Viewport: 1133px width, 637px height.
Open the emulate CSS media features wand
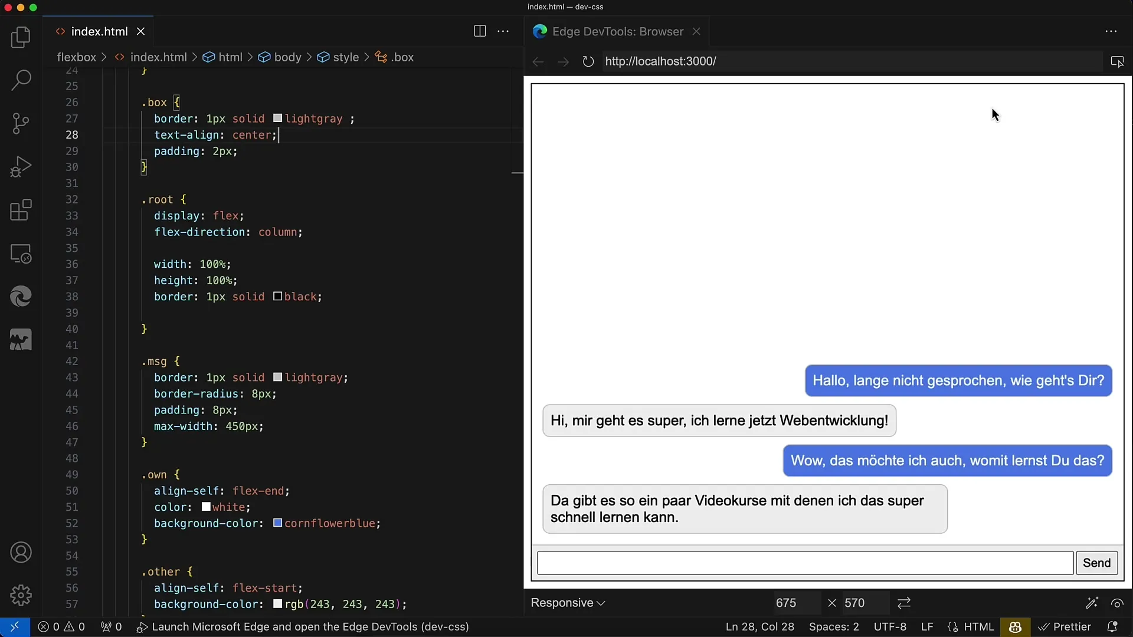[x=1092, y=603]
